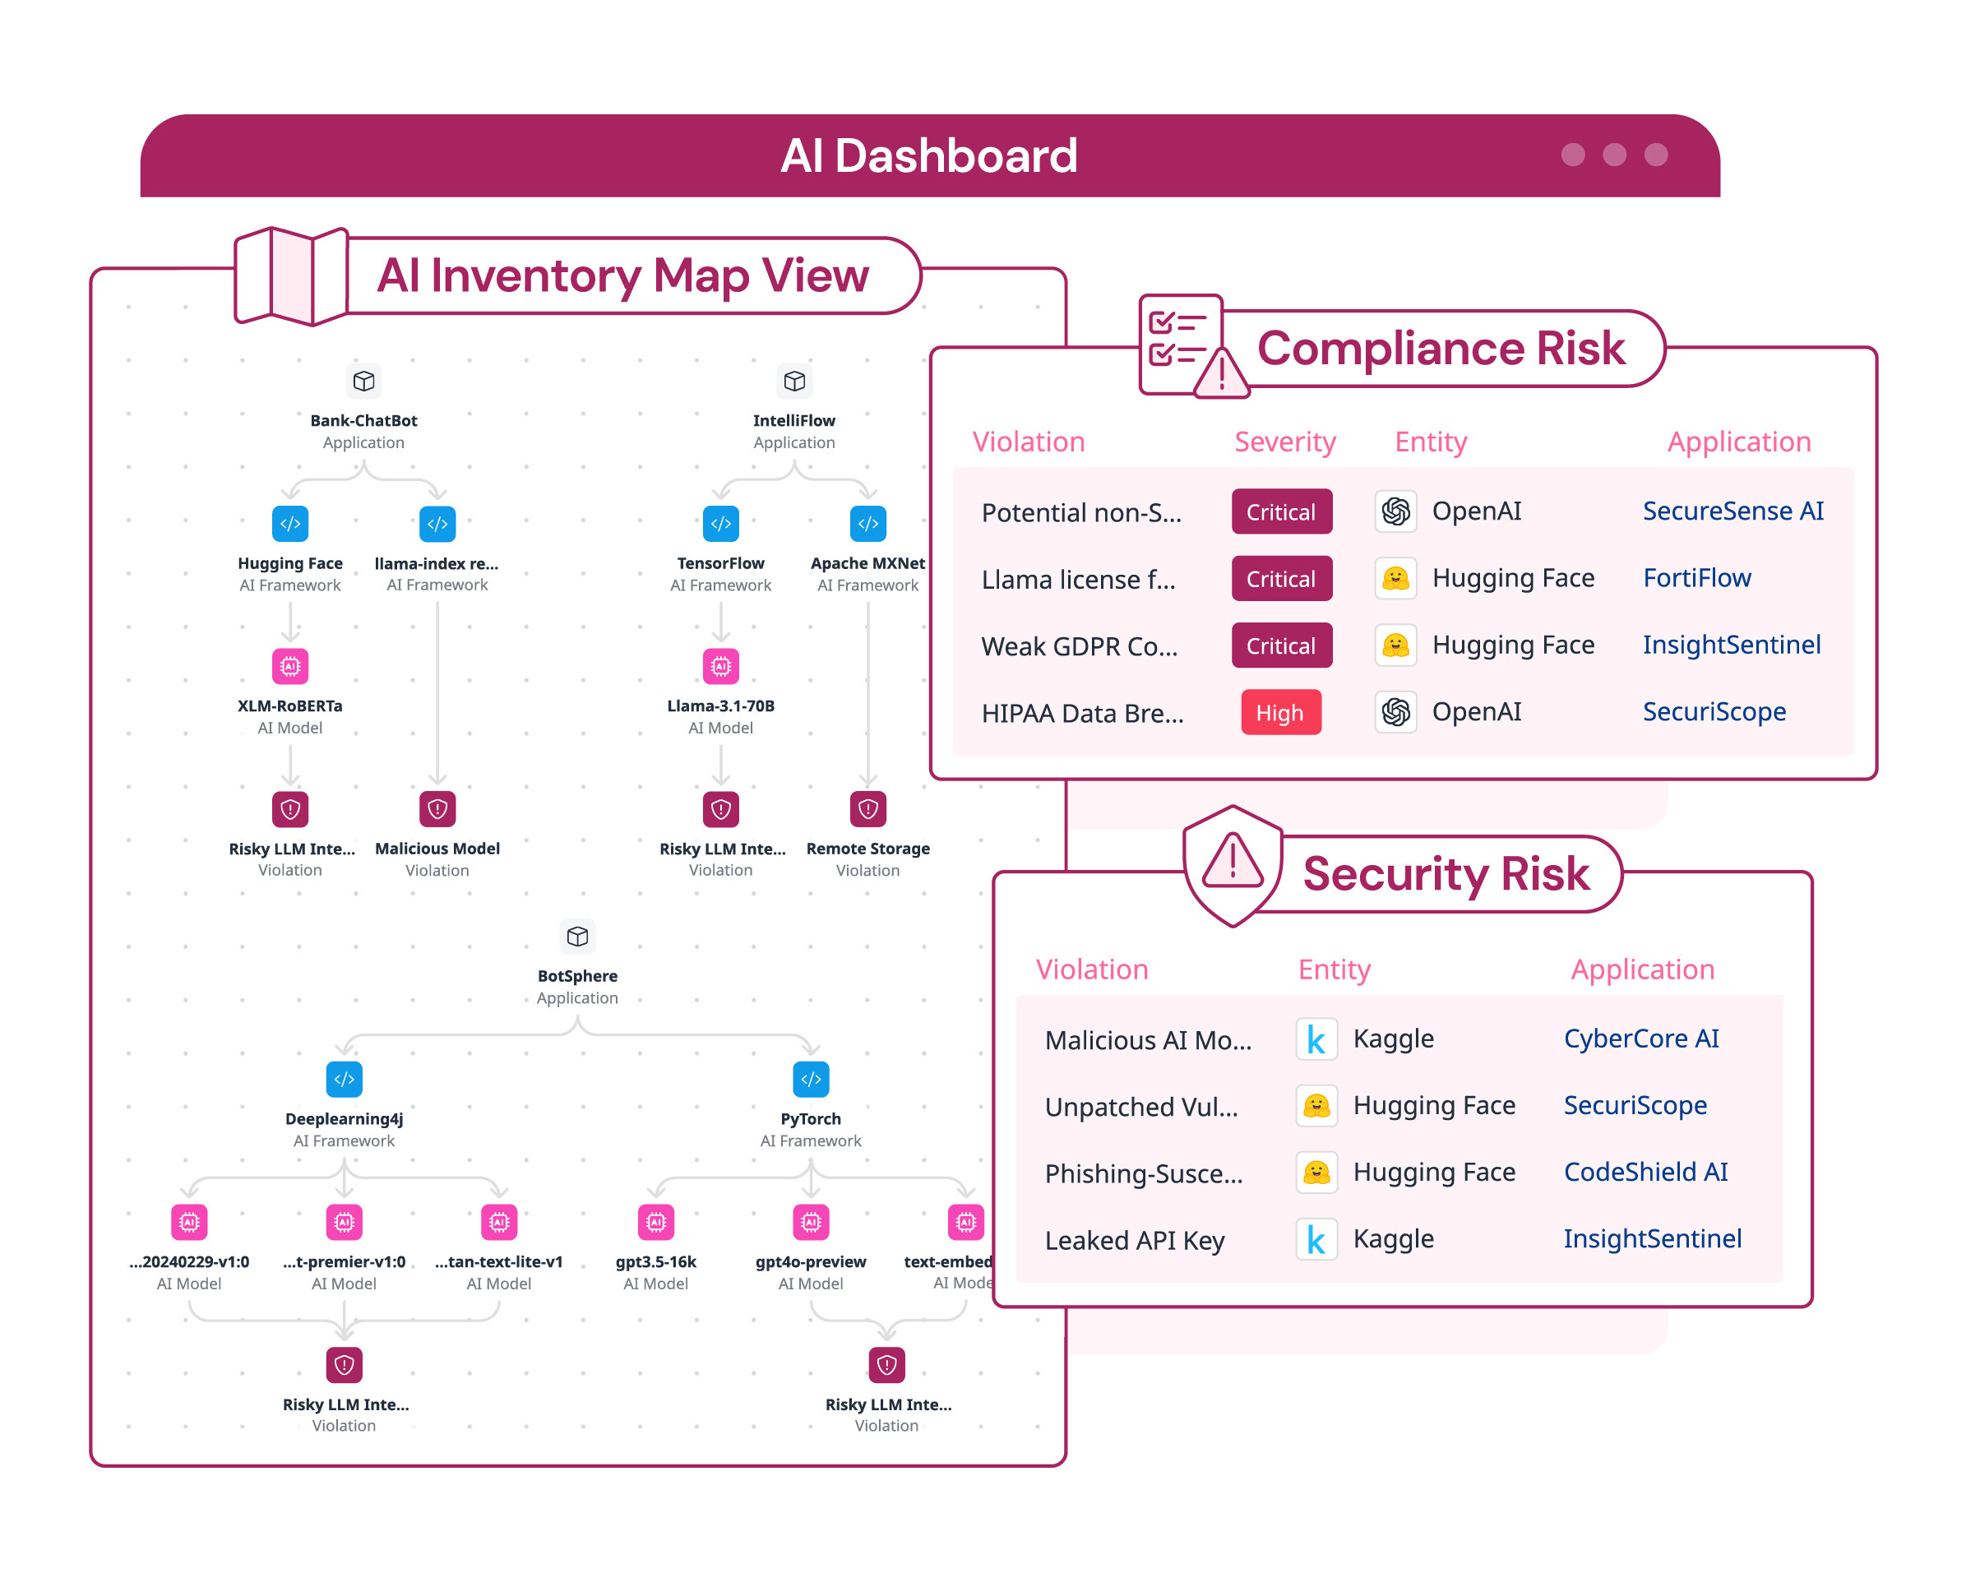Click the gpt3.5-16k model icon

pyautogui.click(x=655, y=1221)
